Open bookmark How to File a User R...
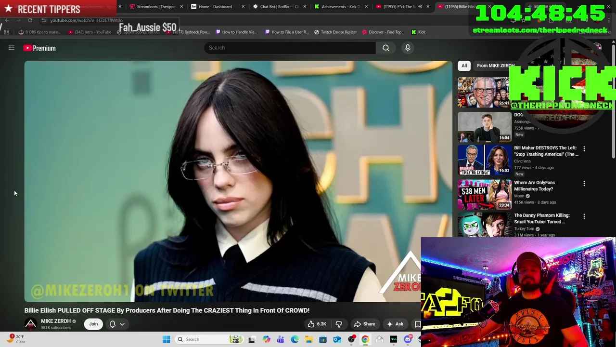The width and height of the screenshot is (616, 347). click(287, 32)
